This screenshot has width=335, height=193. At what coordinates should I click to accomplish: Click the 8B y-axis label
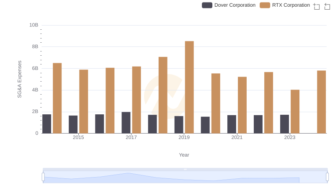coord(35,46)
